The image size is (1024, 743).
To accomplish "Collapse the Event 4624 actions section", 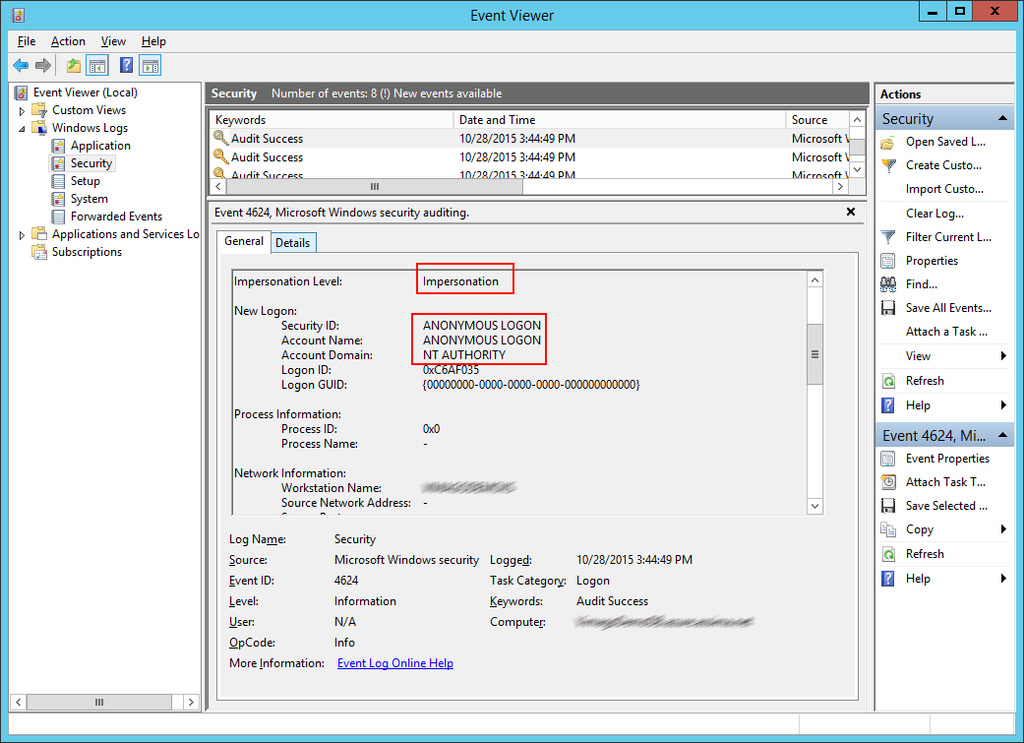I will tap(1002, 435).
